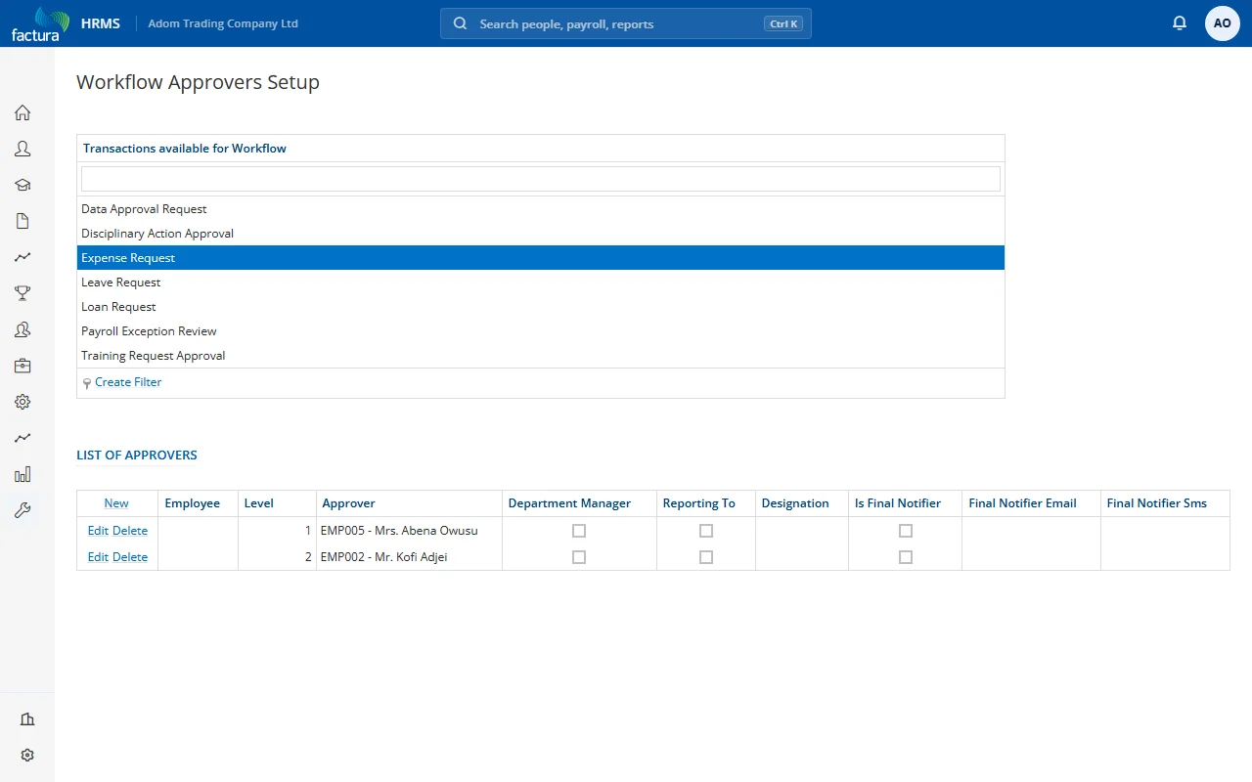This screenshot has height=782, width=1252.
Task: Open the single-person employee icon in sidebar
Action: [22, 149]
